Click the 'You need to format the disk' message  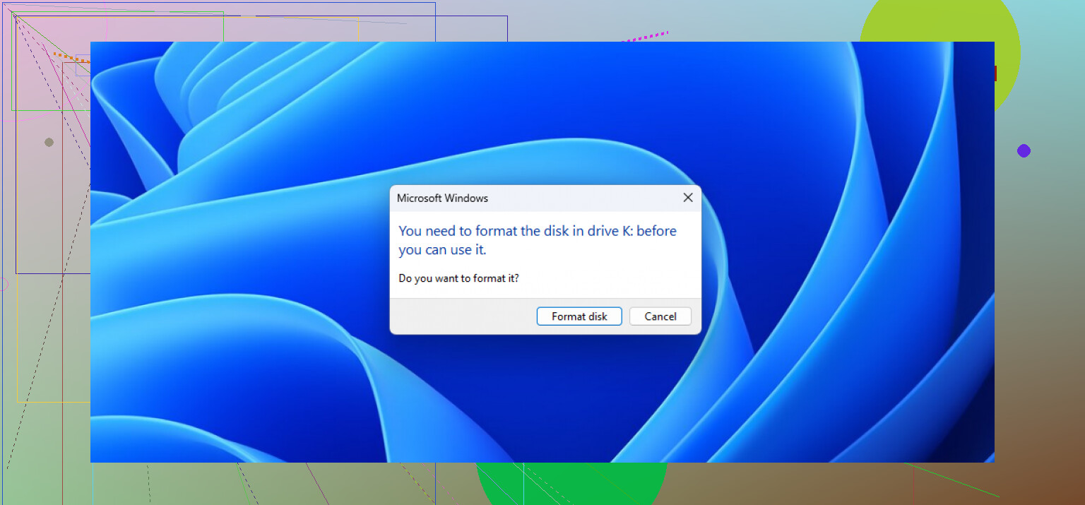coord(538,240)
